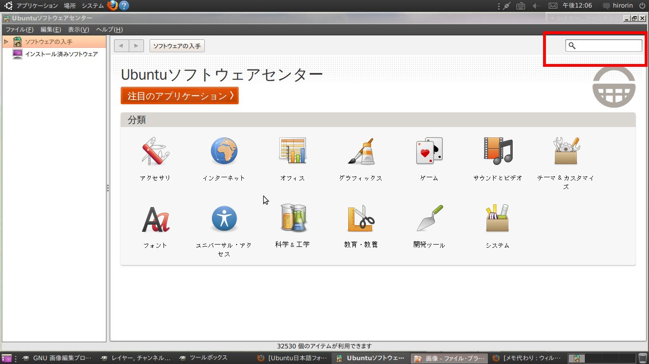This screenshot has height=364, width=649.
Task: Open the 教育・教養 category
Action: click(361, 227)
